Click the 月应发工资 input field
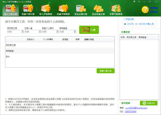Viewport: 161px width, 115px height. [x=14, y=32]
